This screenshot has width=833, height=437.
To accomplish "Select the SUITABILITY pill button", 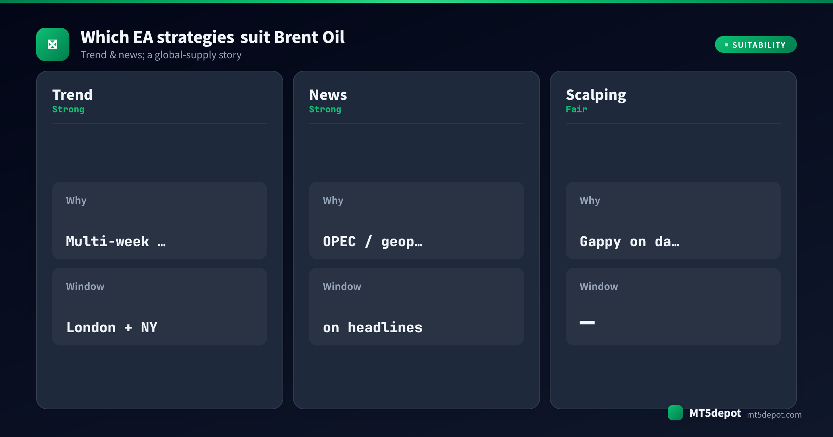I will (x=756, y=44).
